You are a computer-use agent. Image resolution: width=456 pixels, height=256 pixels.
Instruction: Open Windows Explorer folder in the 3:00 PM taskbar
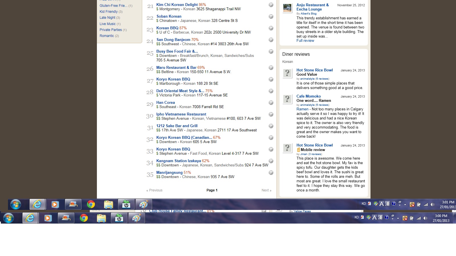[101, 218]
